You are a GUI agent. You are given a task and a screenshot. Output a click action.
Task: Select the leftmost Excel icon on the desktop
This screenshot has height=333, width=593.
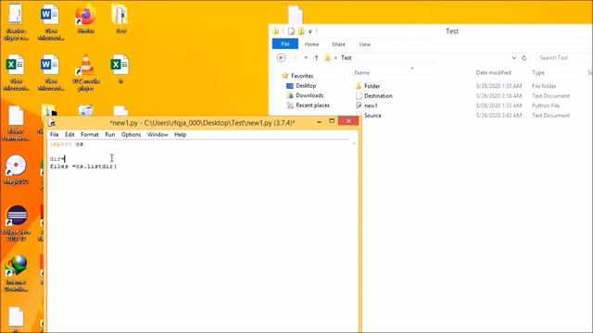16,72
